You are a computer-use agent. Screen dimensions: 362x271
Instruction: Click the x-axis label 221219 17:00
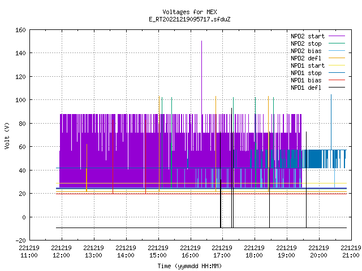click(222, 252)
